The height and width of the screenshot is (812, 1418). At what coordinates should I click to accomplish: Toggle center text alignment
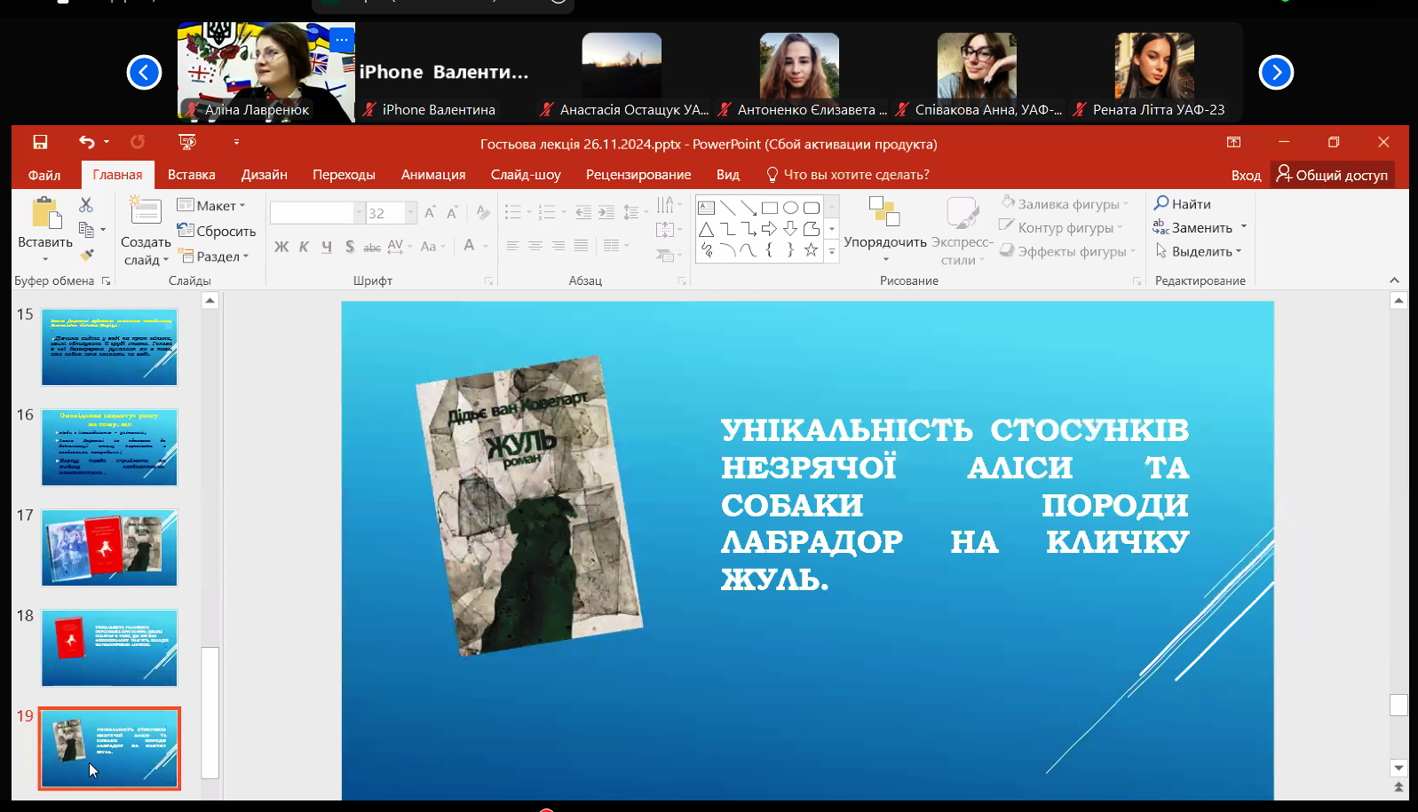pyautogui.click(x=535, y=246)
